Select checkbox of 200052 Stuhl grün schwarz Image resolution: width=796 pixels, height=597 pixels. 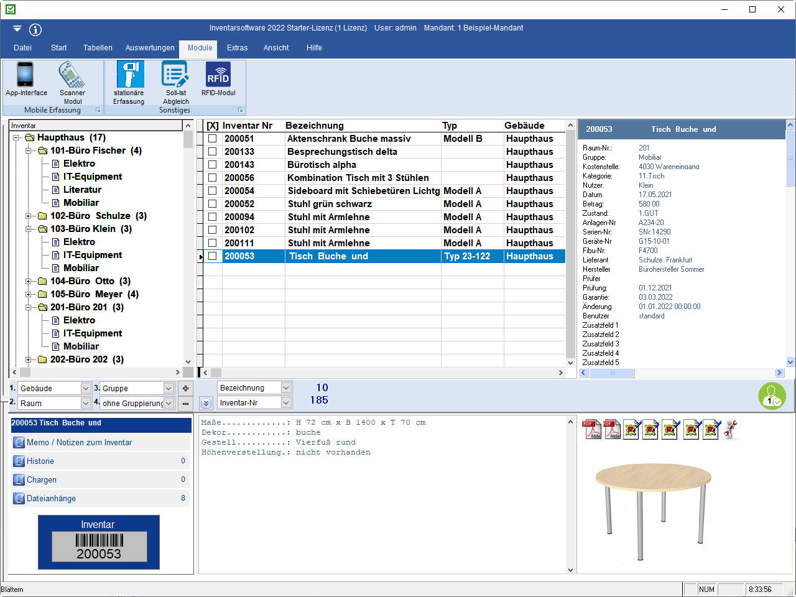tap(212, 204)
